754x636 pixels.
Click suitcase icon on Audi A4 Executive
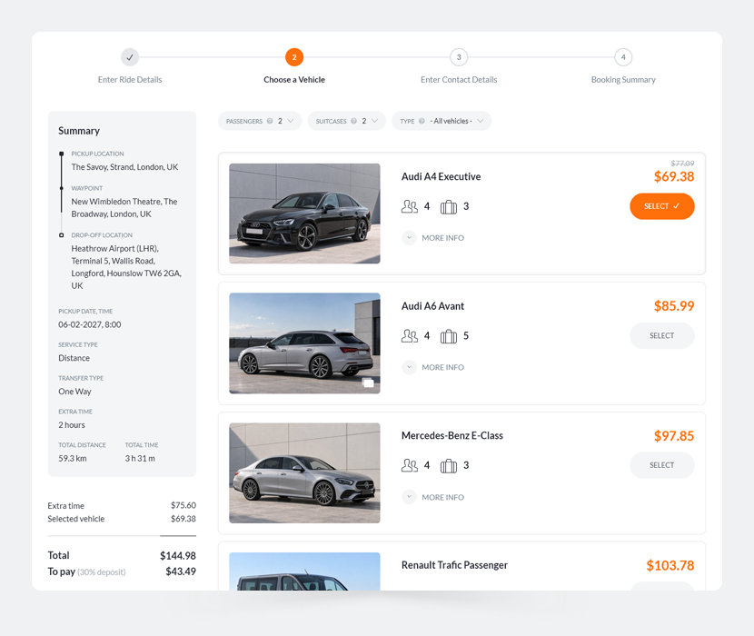(449, 207)
